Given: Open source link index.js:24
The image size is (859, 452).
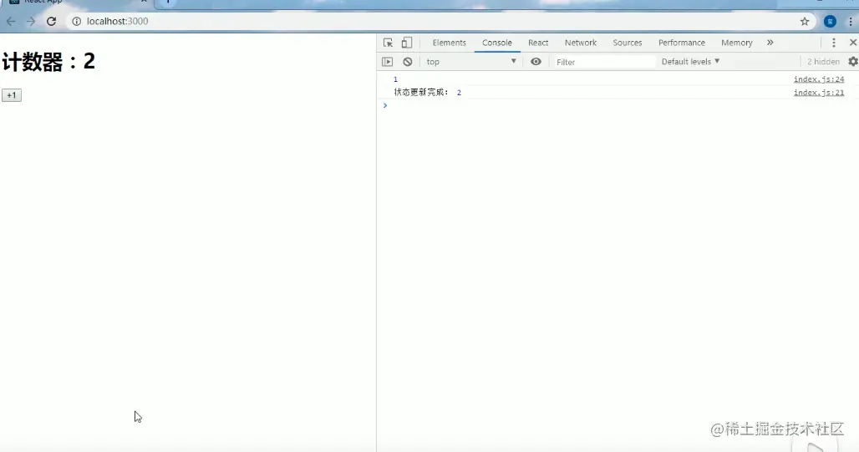Looking at the screenshot, I should pos(818,79).
